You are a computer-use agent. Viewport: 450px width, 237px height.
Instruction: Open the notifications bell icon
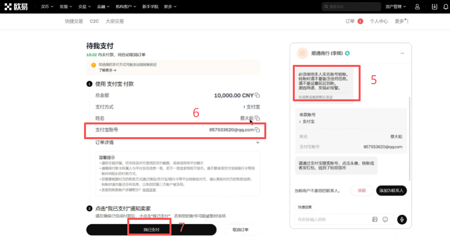(x=446, y=6)
